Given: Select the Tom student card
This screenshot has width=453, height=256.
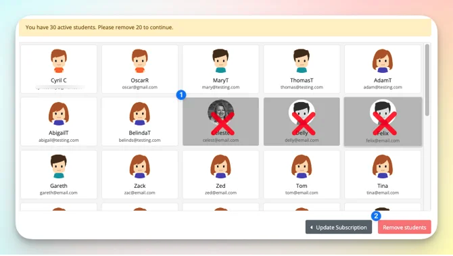Looking at the screenshot, I should pyautogui.click(x=302, y=175).
